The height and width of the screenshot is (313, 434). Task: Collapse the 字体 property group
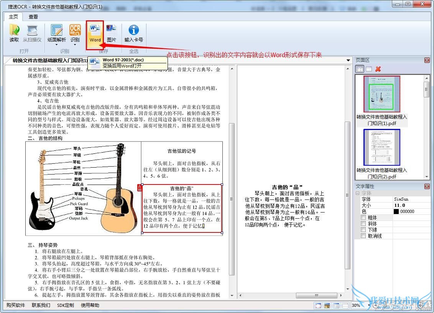click(x=358, y=193)
